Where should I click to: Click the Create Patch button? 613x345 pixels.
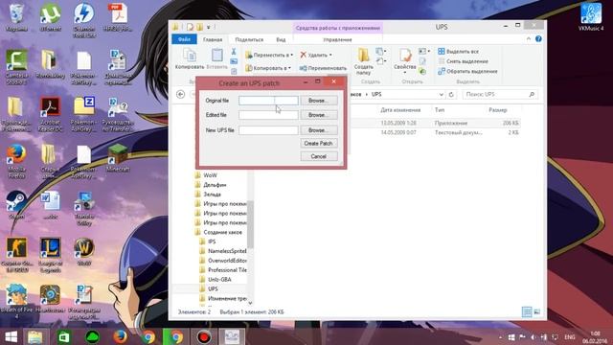click(319, 144)
